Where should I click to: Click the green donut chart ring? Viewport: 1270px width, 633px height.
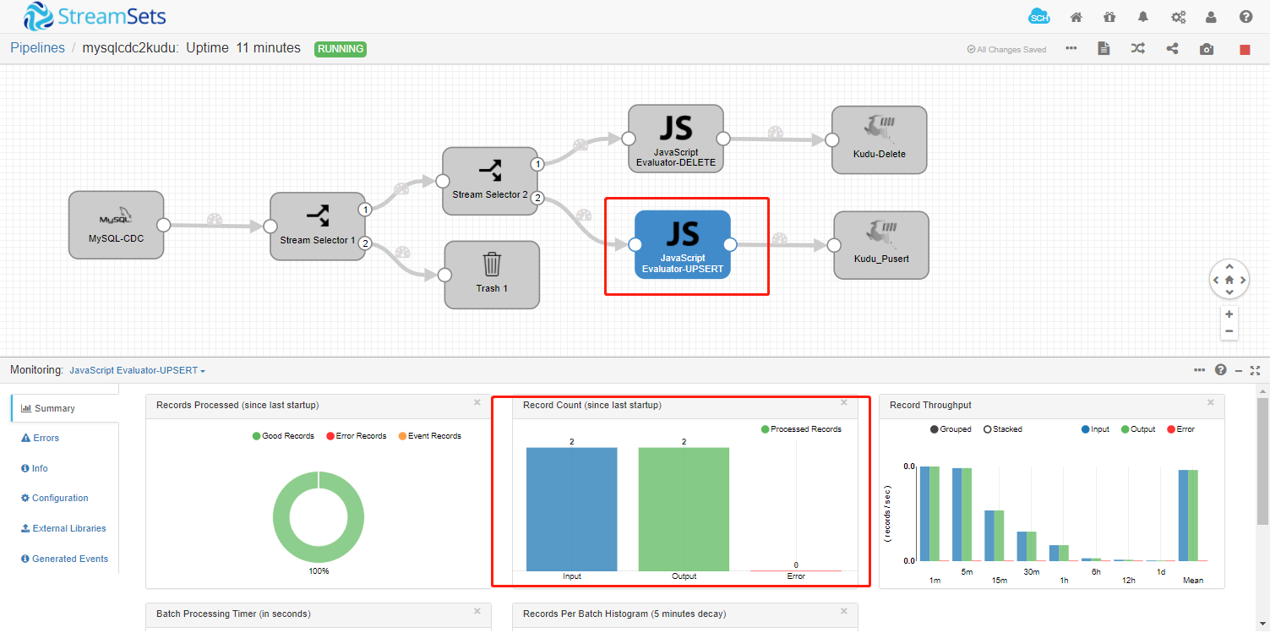[x=283, y=519]
